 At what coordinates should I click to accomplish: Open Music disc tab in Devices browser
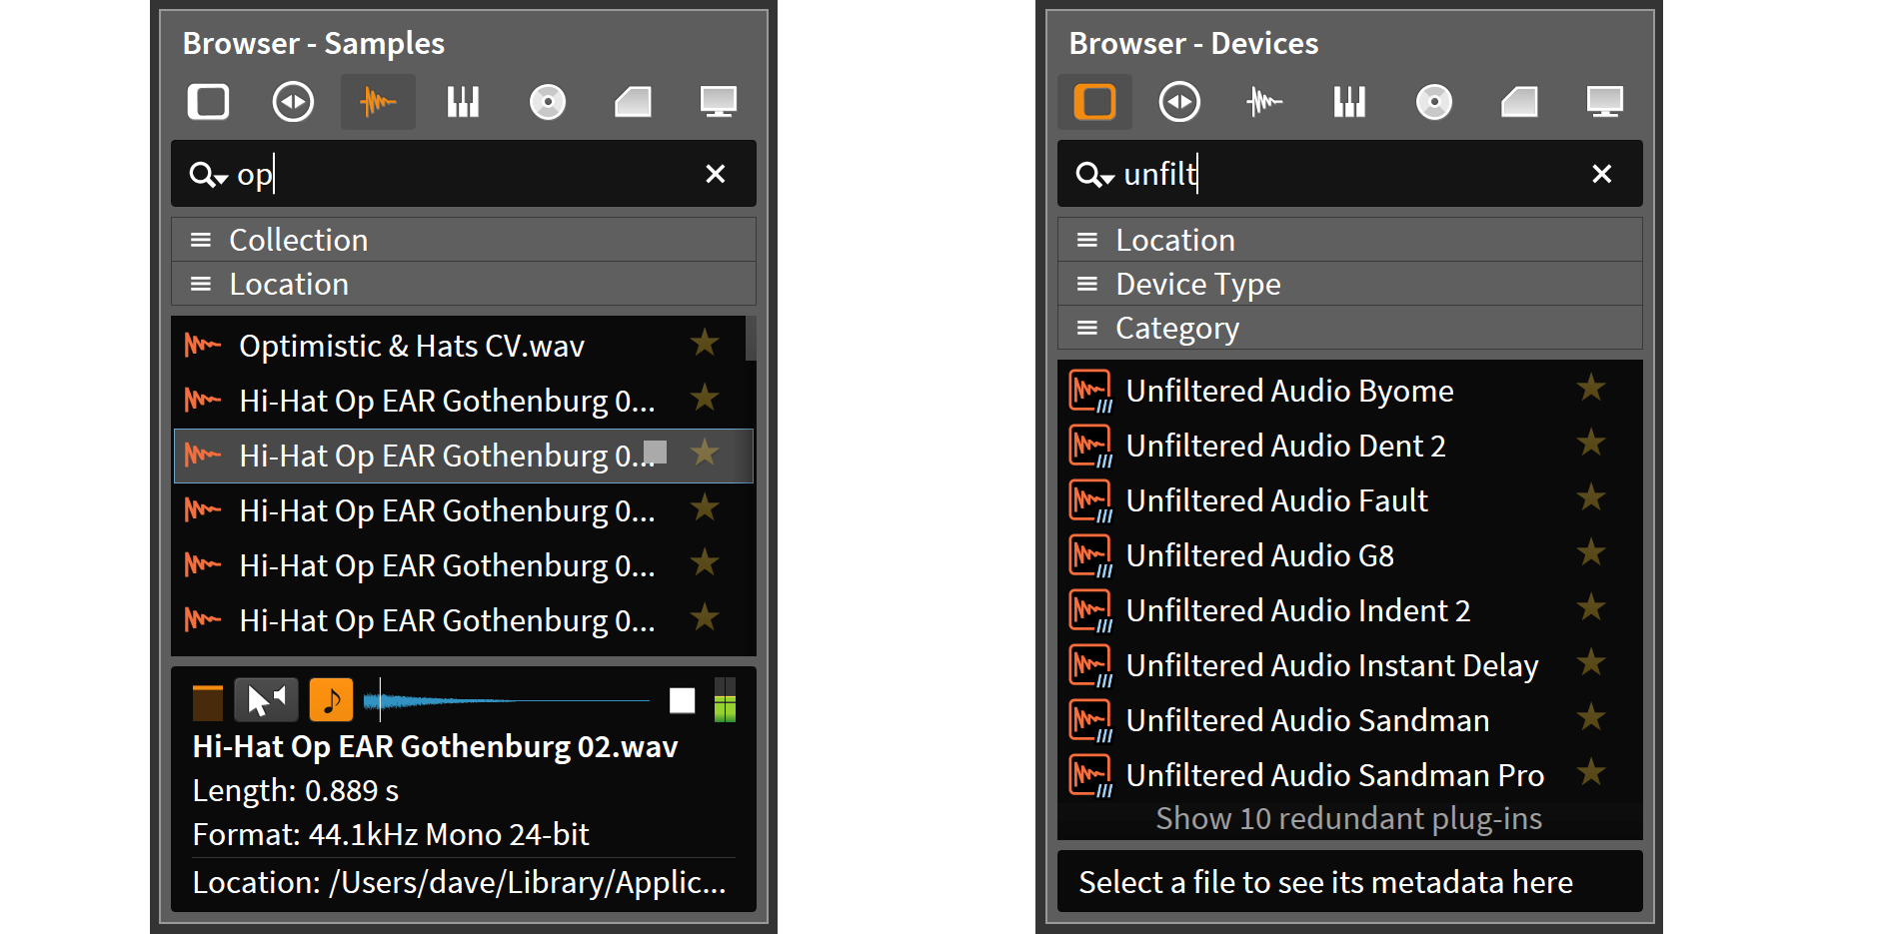point(1434,102)
